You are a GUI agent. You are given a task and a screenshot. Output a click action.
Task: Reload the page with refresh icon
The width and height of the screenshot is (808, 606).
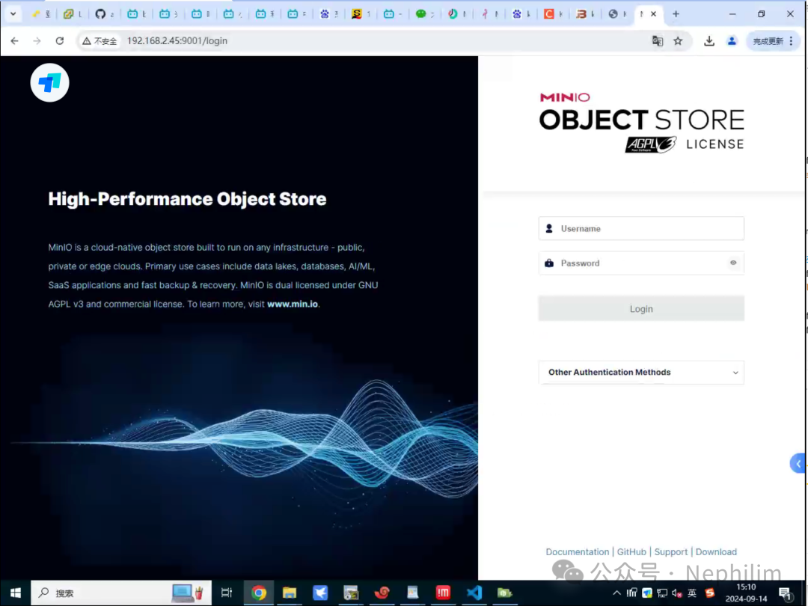[x=60, y=40]
